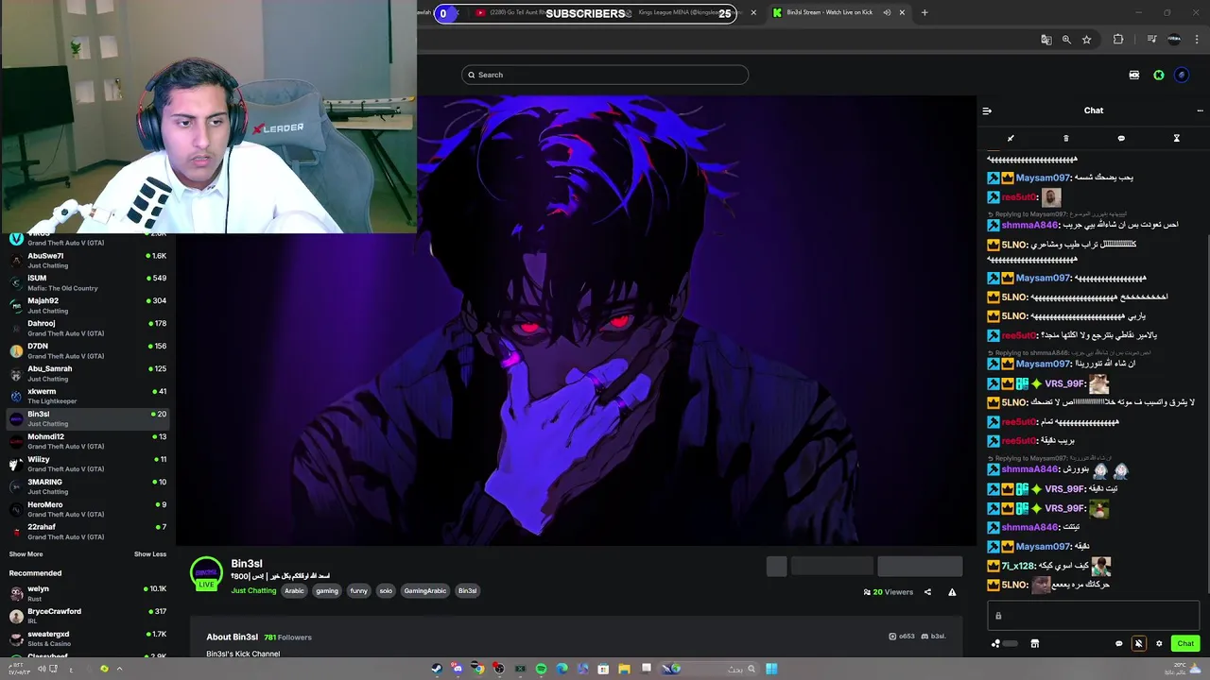1210x680 pixels.
Task: Open the user avatar in Kick header
Action: (1182, 76)
